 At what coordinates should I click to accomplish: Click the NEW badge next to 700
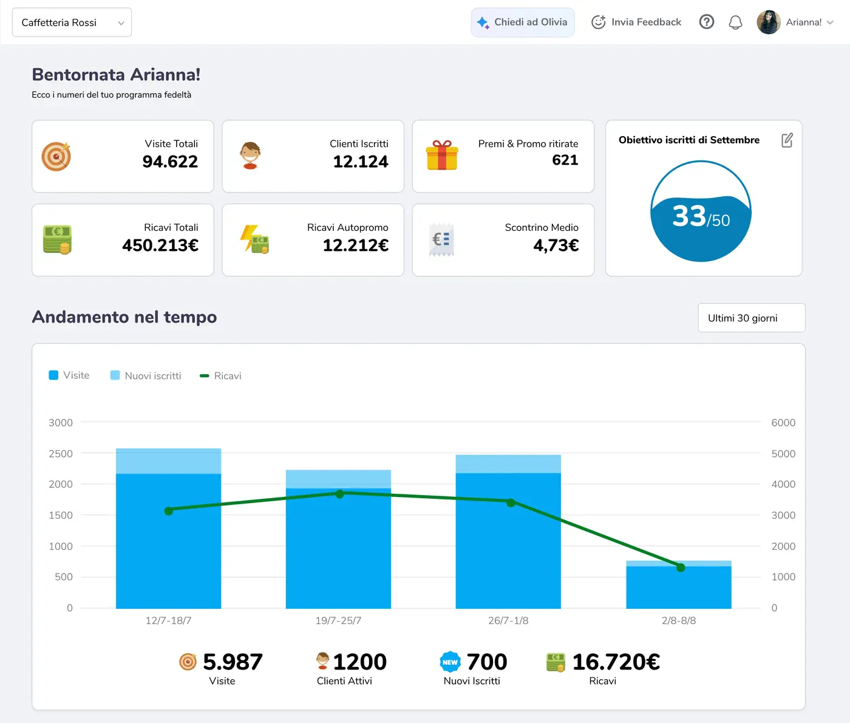450,662
